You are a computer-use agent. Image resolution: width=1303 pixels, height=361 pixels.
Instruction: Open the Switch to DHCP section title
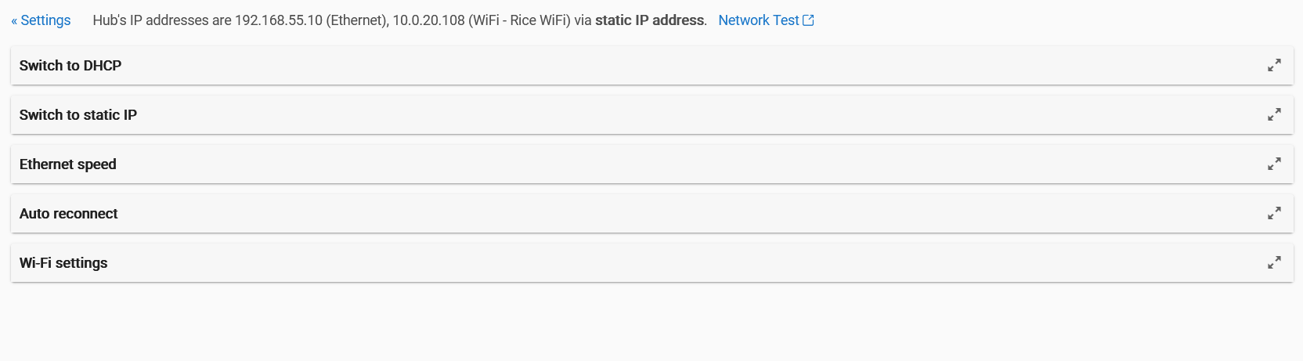pyautogui.click(x=70, y=66)
